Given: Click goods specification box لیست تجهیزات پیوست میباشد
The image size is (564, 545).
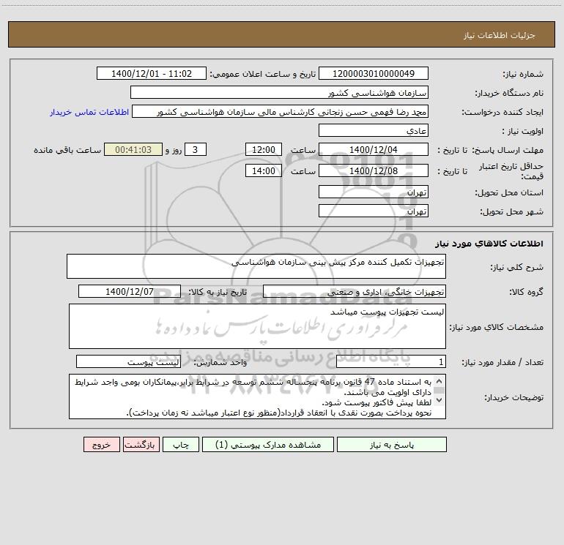Looking at the screenshot, I should coord(257,326).
